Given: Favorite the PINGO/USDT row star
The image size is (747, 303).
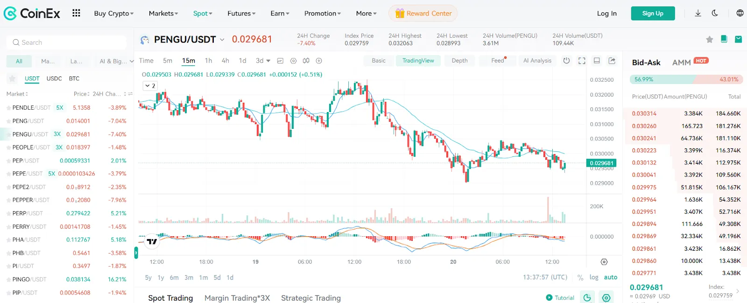Looking at the screenshot, I should [x=8, y=280].
